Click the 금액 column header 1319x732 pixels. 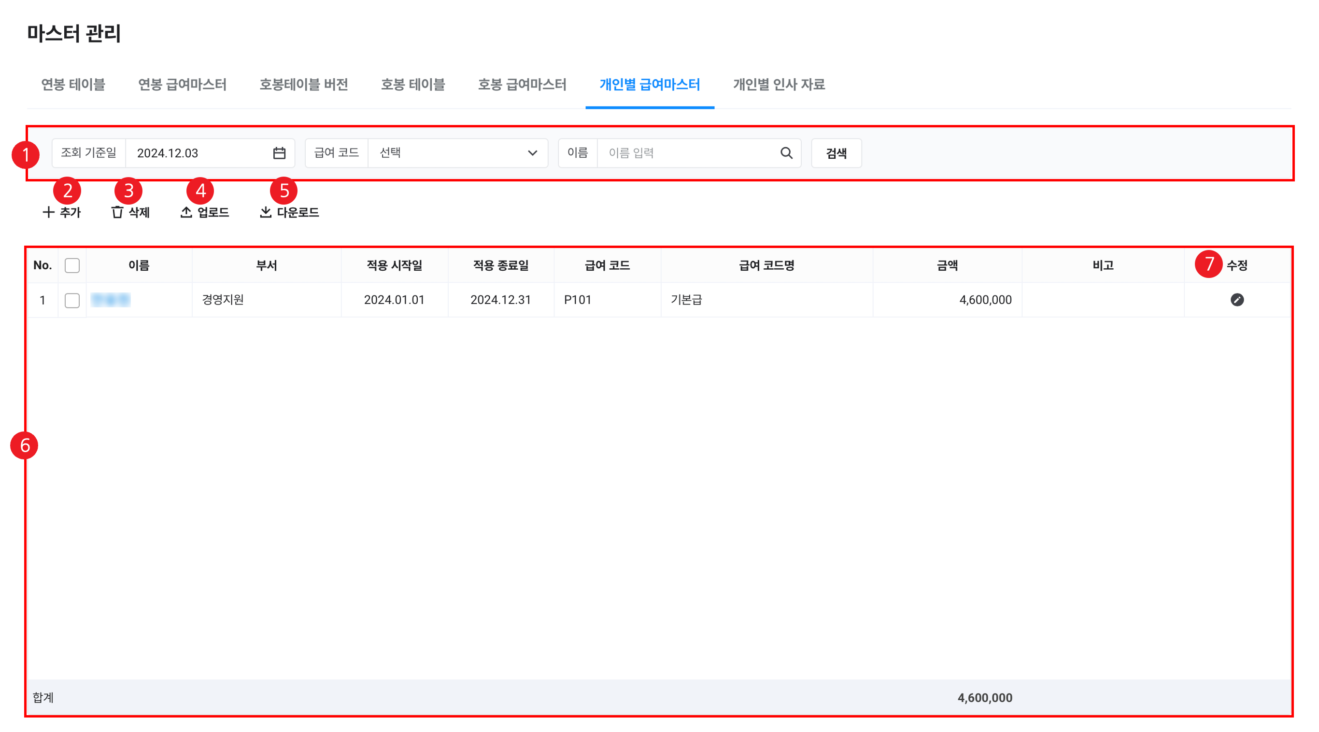[x=947, y=265]
